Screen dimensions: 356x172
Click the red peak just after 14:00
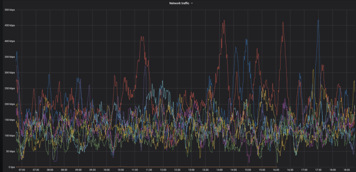click(224, 21)
